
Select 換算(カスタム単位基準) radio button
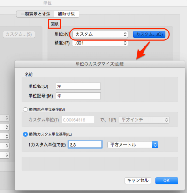(x=25, y=134)
